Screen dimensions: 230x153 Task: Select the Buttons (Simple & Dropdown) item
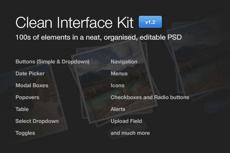(x=52, y=62)
